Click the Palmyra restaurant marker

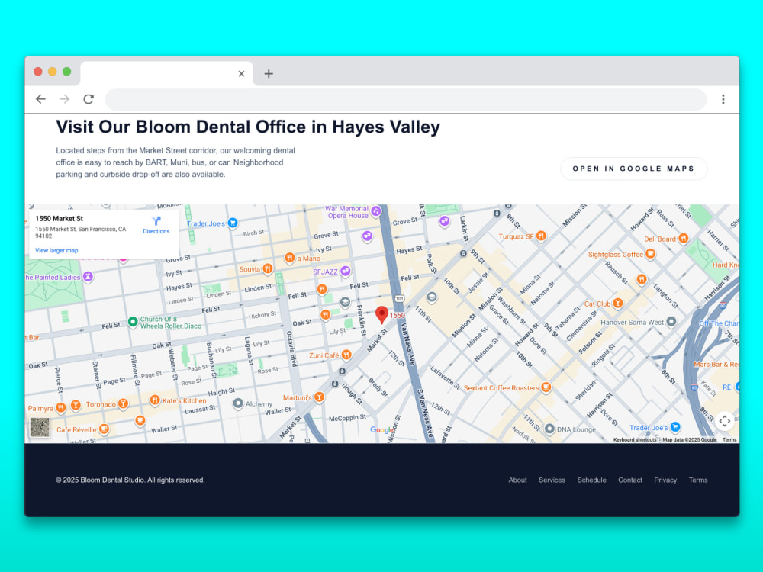pos(60,407)
